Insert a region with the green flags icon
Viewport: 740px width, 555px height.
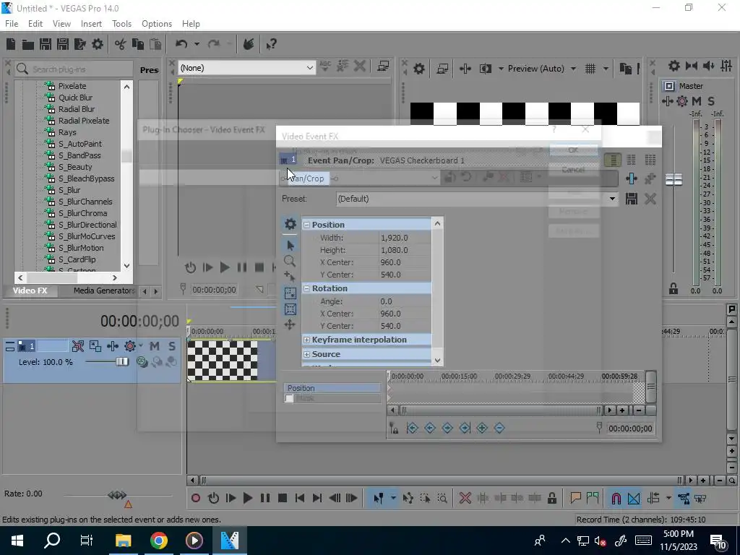point(593,498)
